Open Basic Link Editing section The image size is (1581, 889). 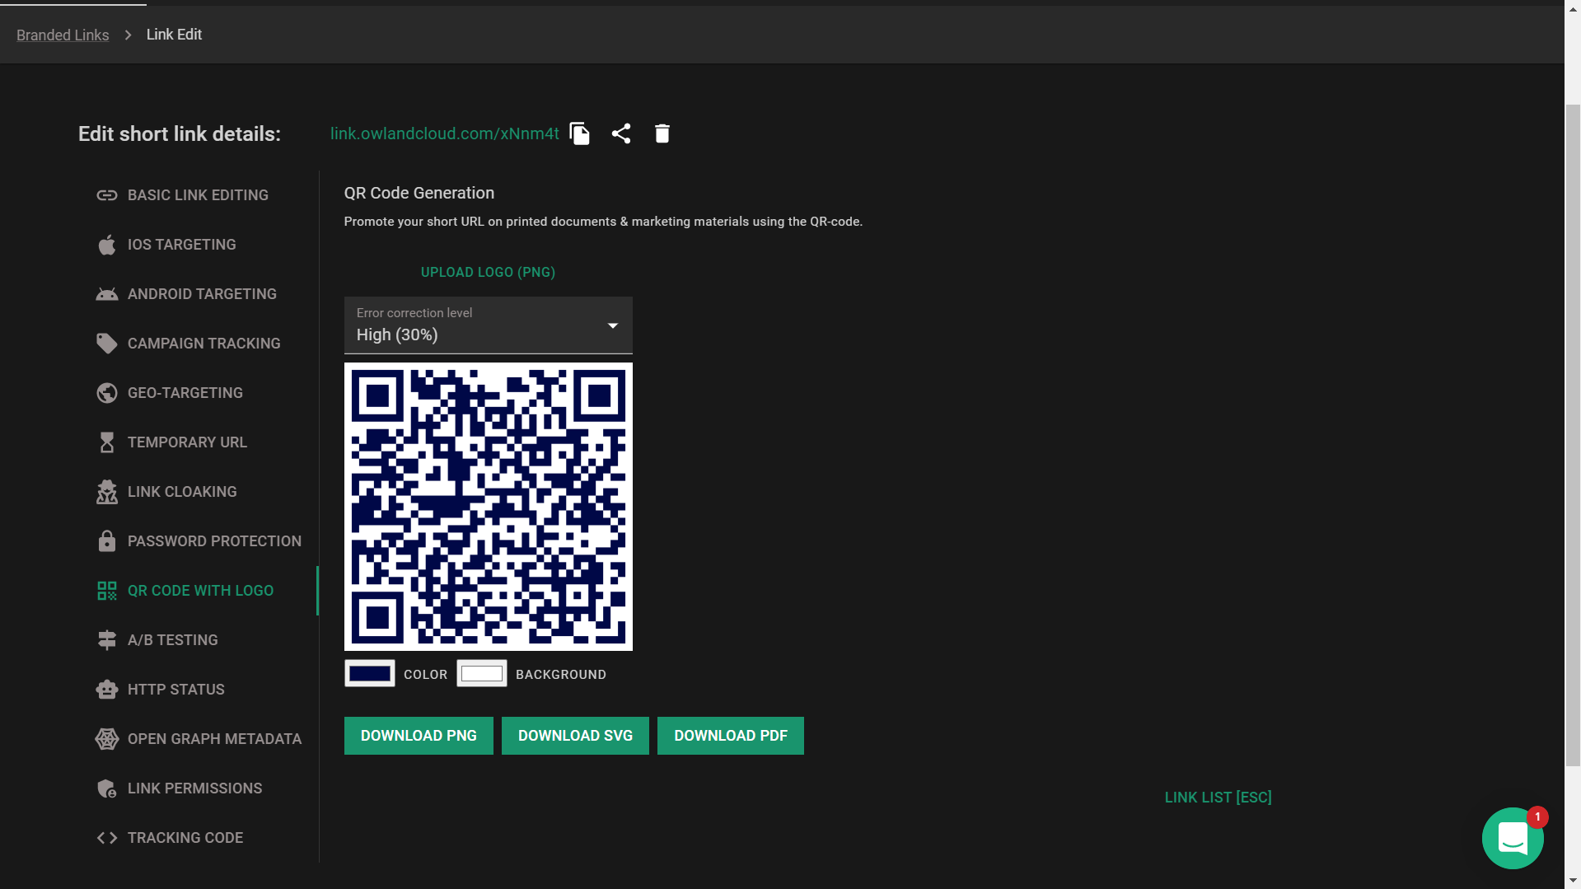click(x=198, y=195)
